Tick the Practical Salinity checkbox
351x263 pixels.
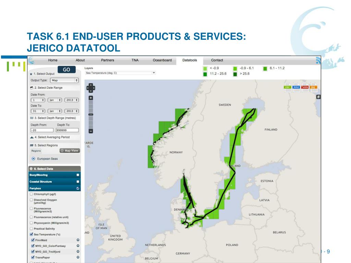pos(31,228)
